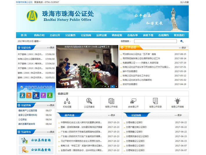
Task: Open 公证真伪查询 banner
Action: pos(36,140)
